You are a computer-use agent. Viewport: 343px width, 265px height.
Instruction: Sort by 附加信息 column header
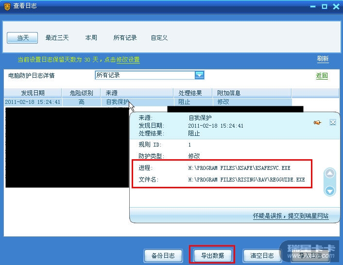(252, 93)
